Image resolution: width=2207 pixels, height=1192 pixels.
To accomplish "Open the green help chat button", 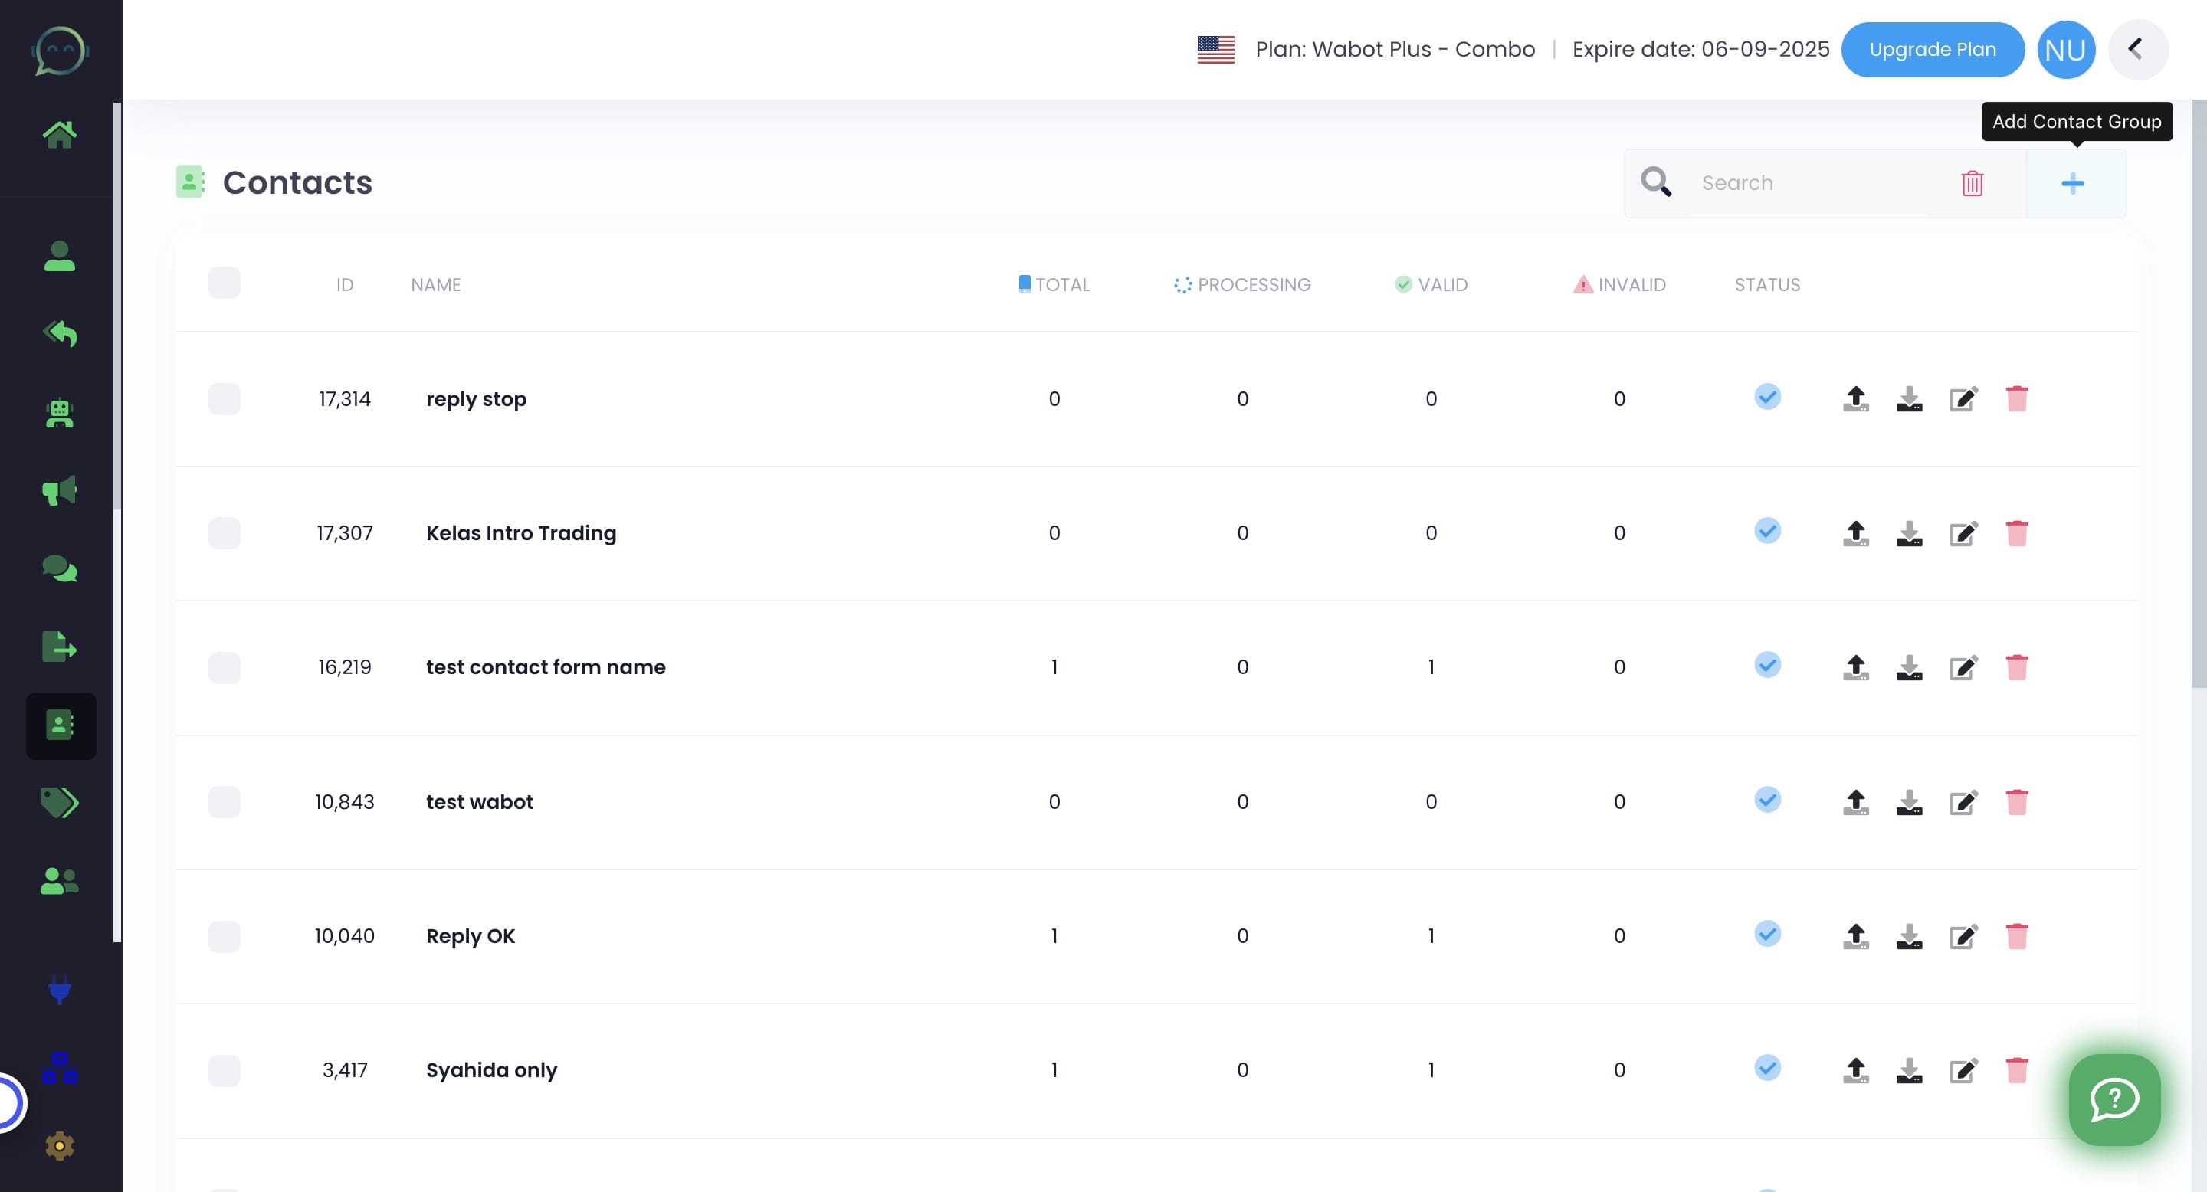I will [x=2114, y=1099].
